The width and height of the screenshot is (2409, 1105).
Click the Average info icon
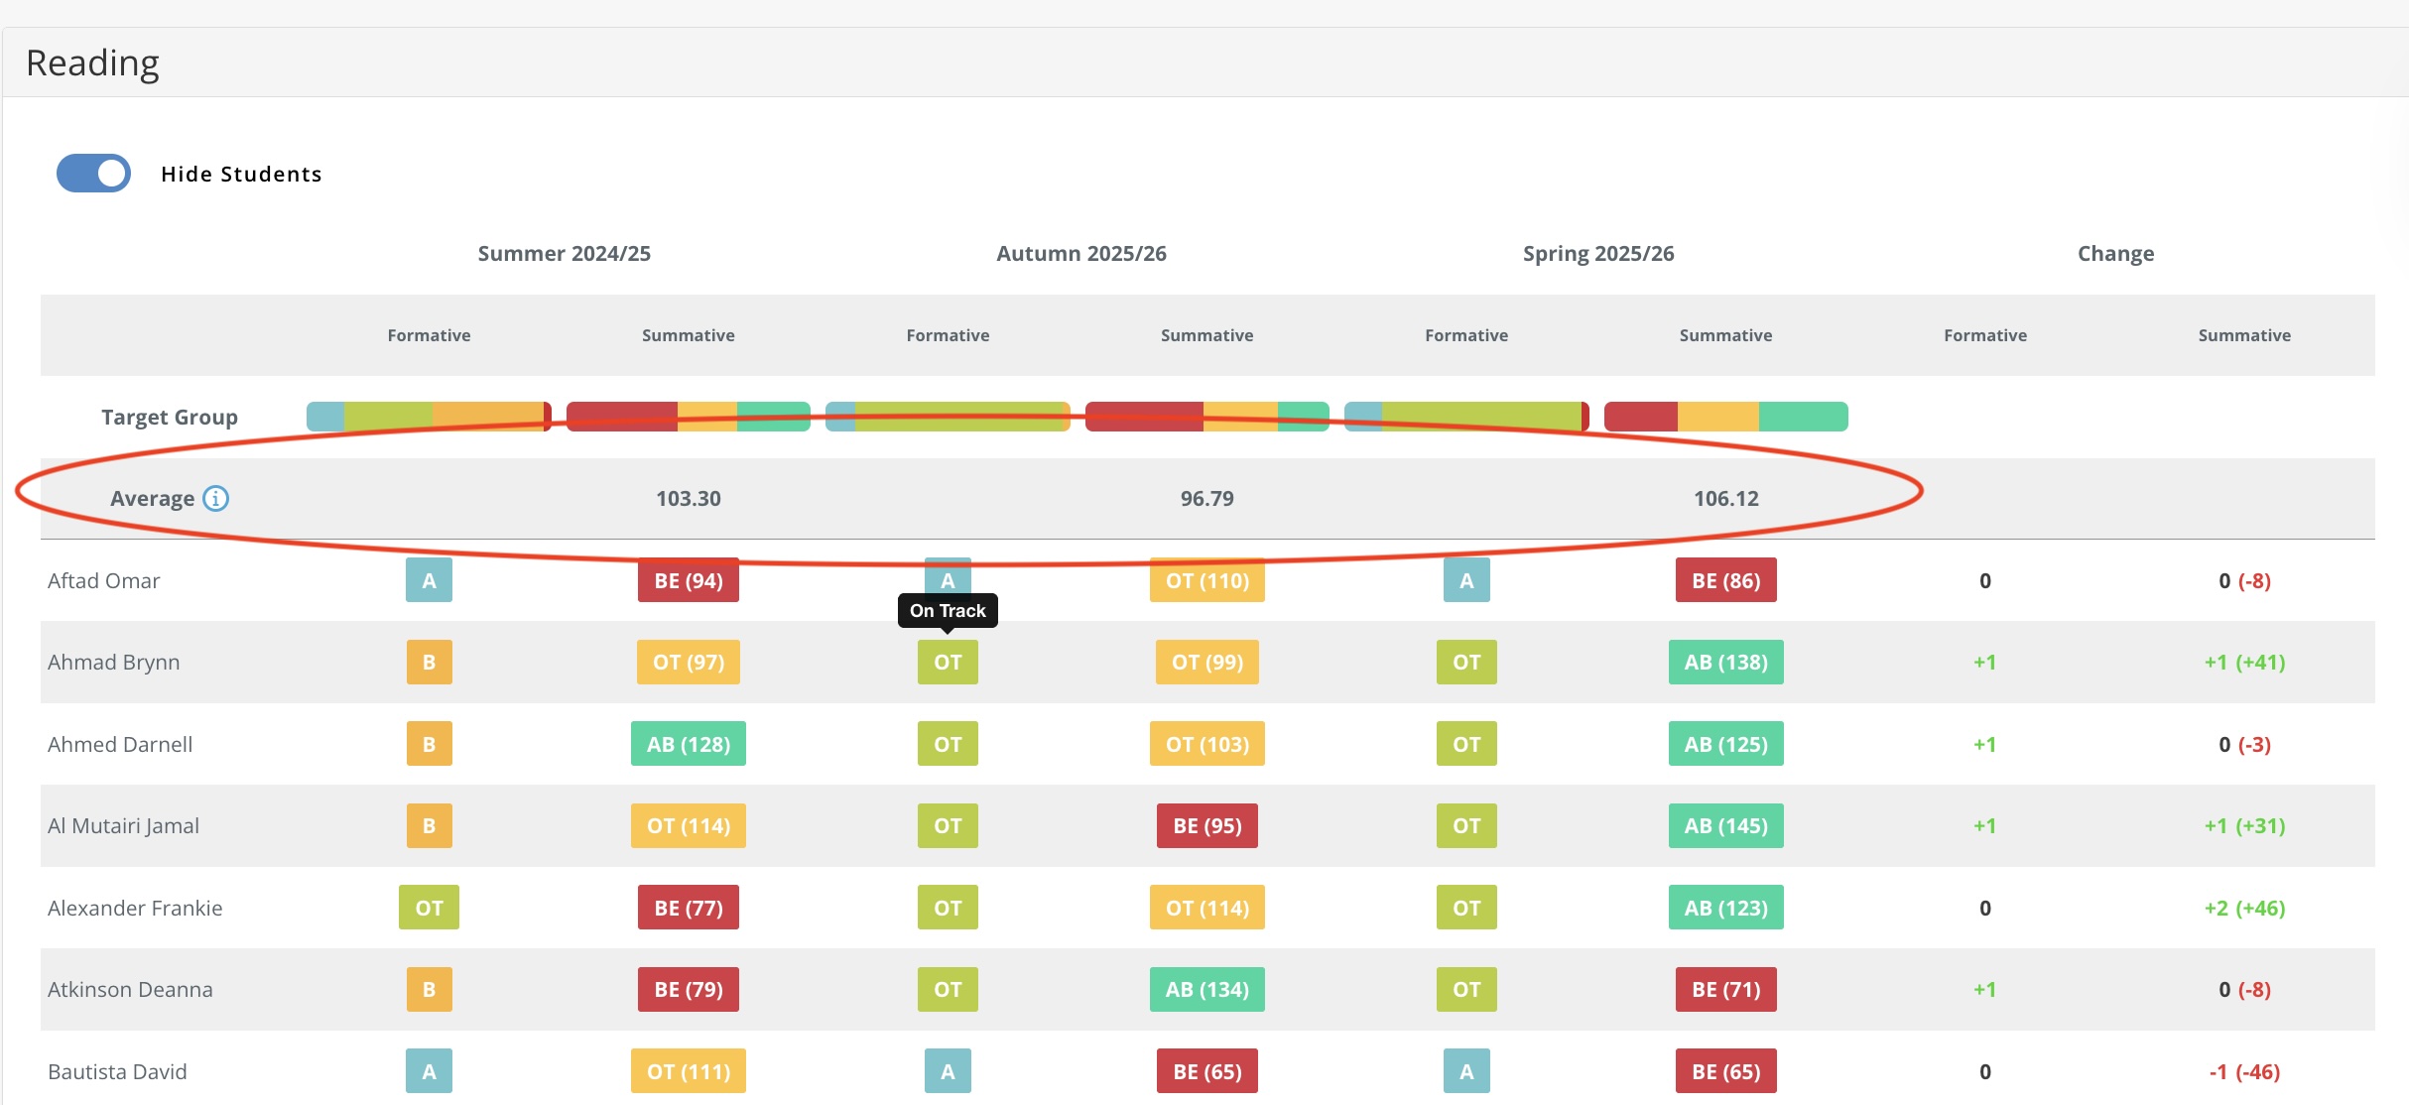pos(215,498)
